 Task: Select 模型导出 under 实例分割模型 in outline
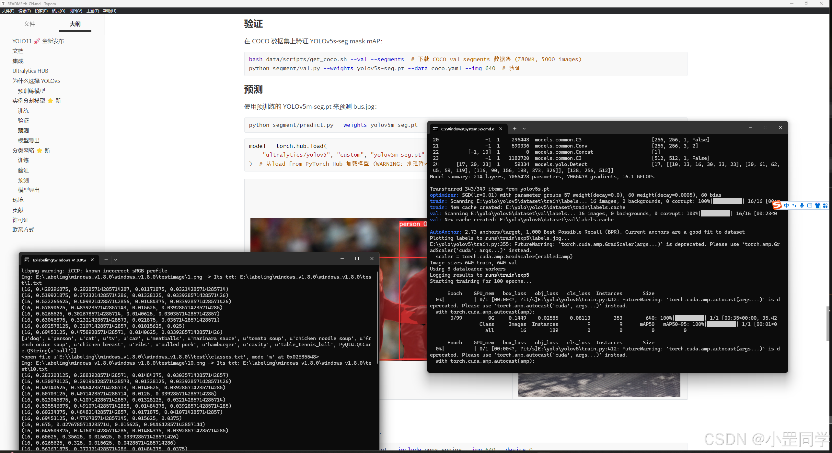(x=29, y=140)
